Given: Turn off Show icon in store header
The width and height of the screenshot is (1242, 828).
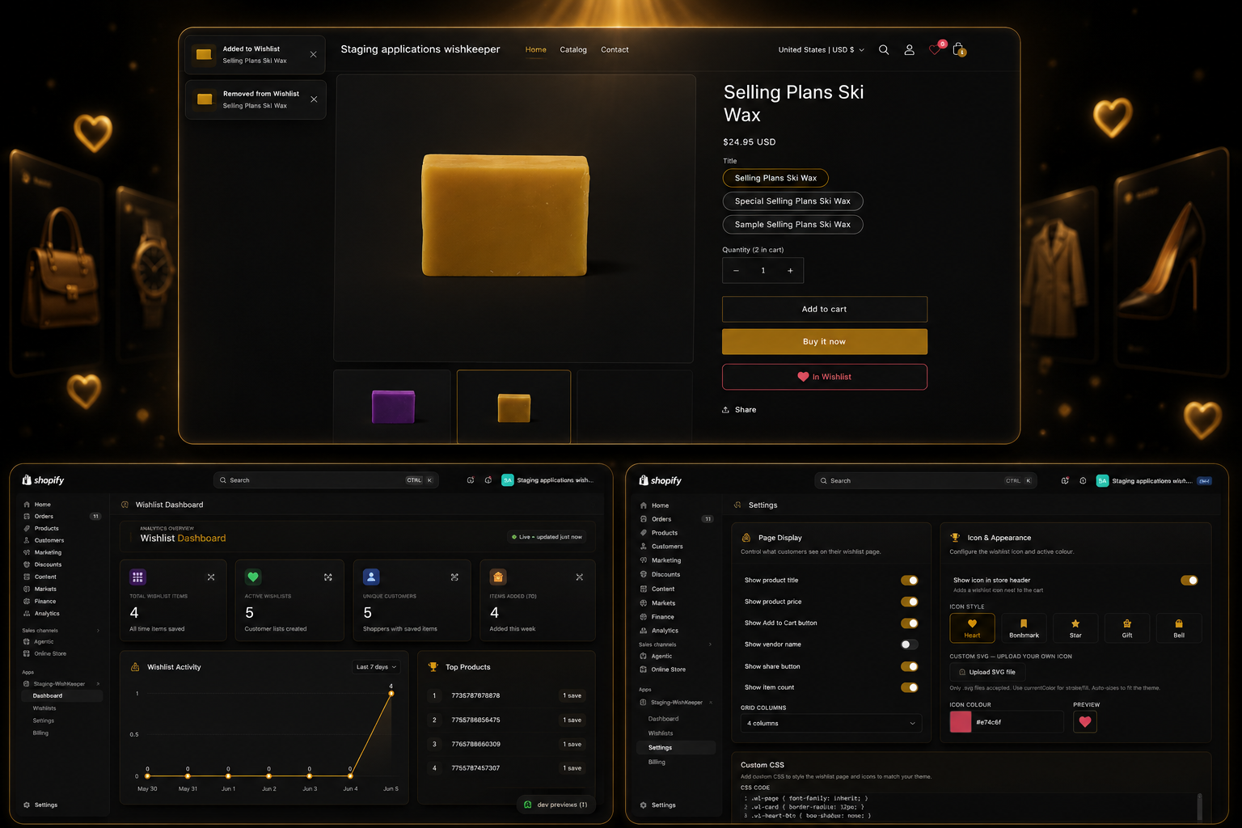Looking at the screenshot, I should 1189,580.
